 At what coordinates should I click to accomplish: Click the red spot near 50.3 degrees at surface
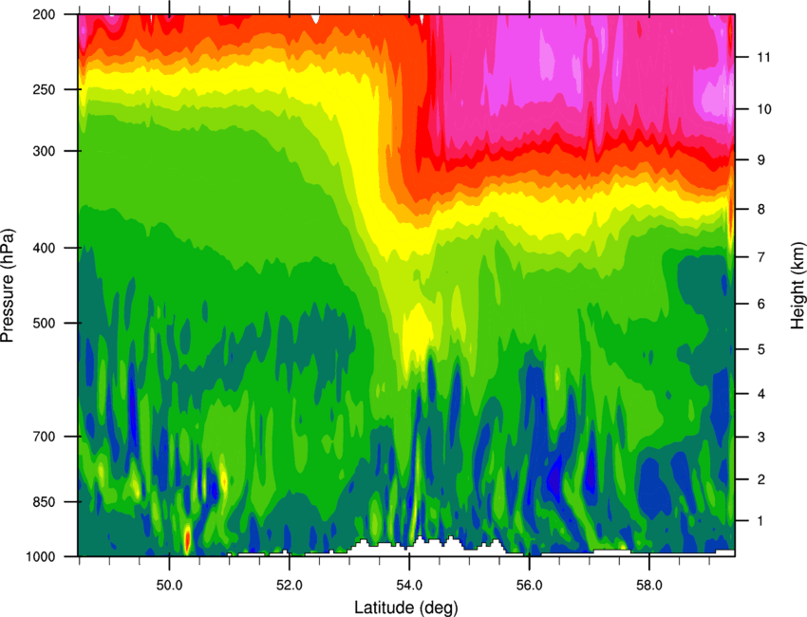click(x=187, y=539)
